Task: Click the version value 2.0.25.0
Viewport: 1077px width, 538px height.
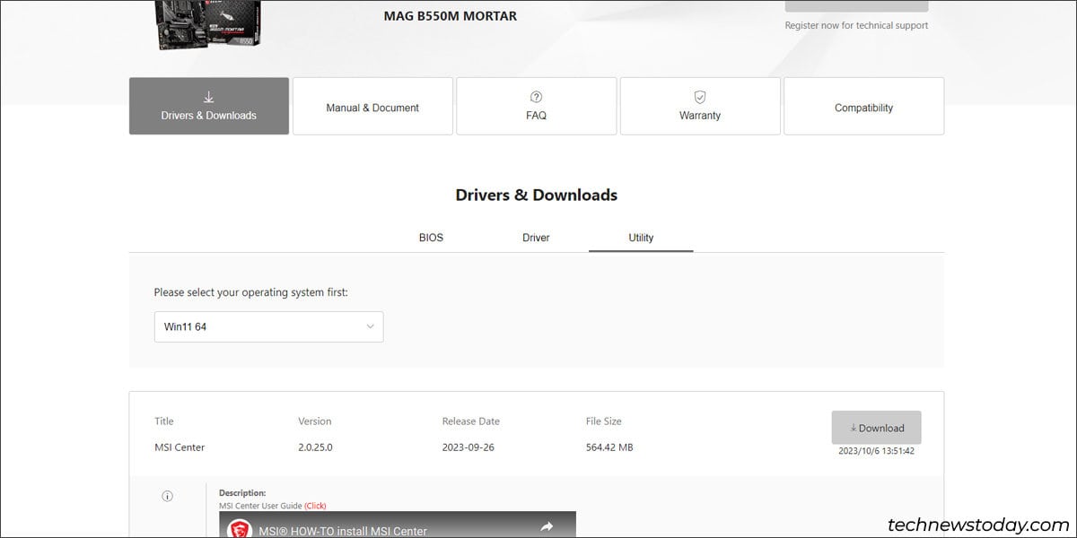Action: [x=316, y=447]
